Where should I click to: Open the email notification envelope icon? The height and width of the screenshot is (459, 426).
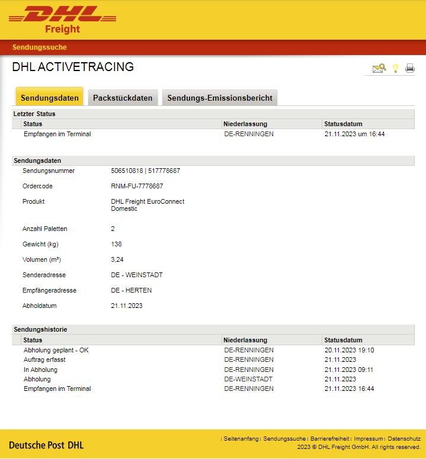pos(379,68)
